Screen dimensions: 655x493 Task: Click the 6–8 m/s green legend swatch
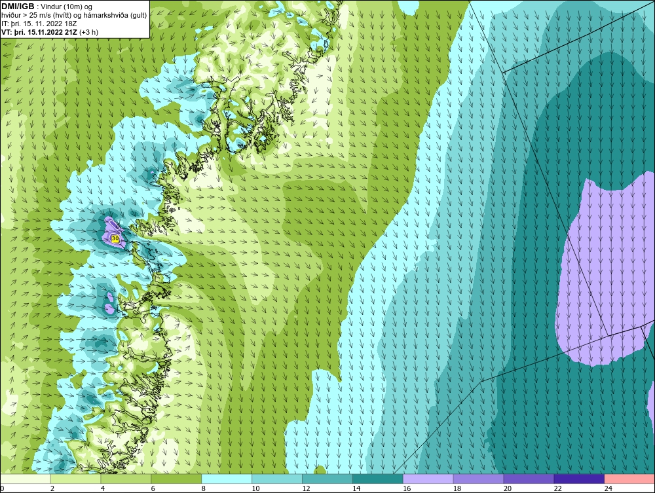tap(176, 479)
